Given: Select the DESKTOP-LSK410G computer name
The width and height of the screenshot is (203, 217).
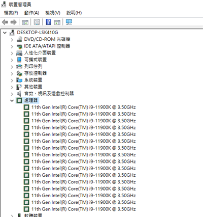Looking at the screenshot, I should point(38,33).
